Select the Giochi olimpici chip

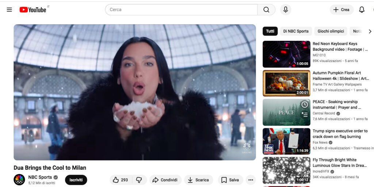(x=331, y=31)
